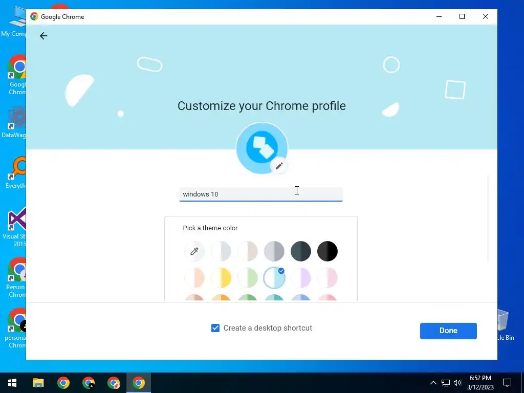Open custom color eyedropper picker
Viewport: 524px width, 393px height.
[x=194, y=251]
